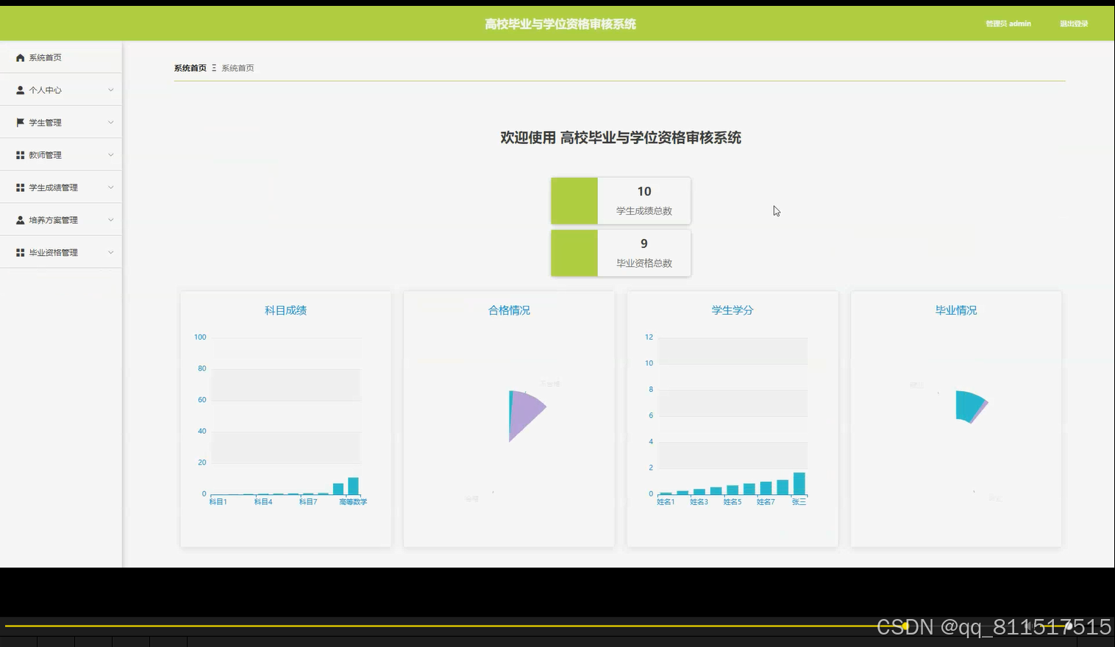The width and height of the screenshot is (1115, 647).
Task: Click the 姓名1 axis label
Action: [666, 502]
